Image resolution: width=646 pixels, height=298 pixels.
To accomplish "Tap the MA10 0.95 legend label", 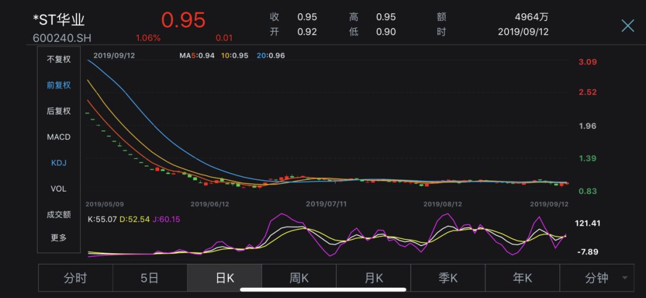I will 235,56.
